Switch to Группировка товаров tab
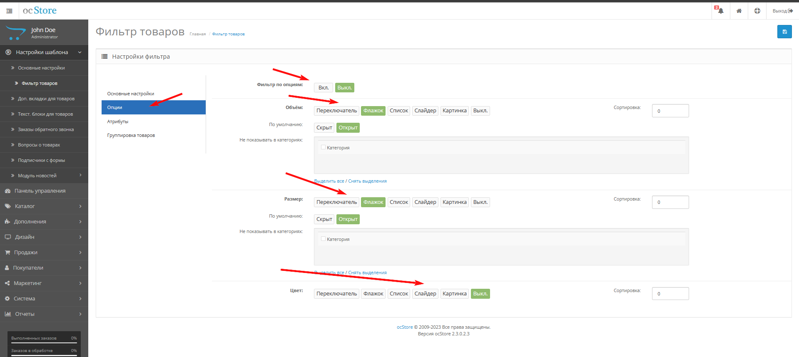This screenshot has width=799, height=357. coord(153,135)
